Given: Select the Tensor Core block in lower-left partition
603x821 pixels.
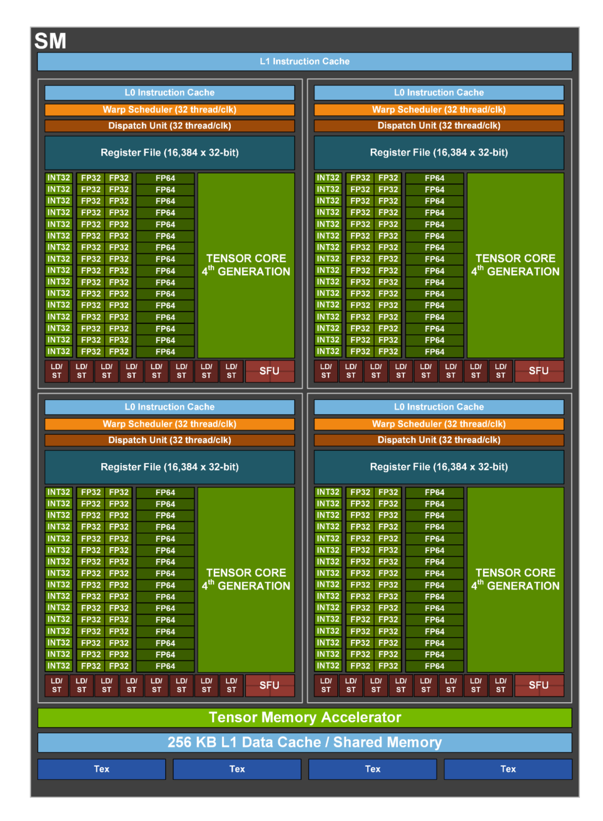Looking at the screenshot, I should pos(246,580).
